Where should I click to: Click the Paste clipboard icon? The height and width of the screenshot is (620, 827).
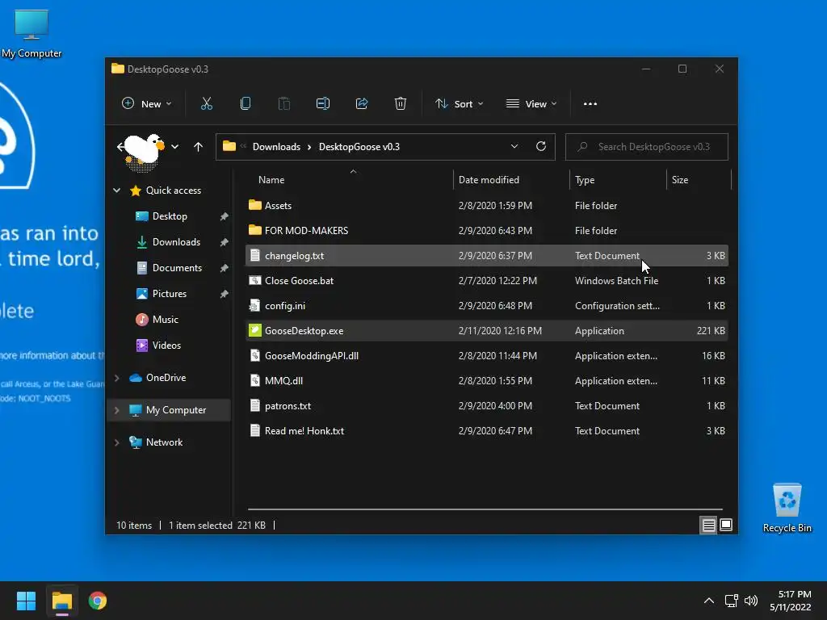pos(283,104)
